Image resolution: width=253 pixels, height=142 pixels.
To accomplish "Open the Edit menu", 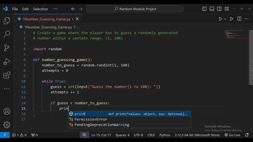I will (x=25, y=9).
